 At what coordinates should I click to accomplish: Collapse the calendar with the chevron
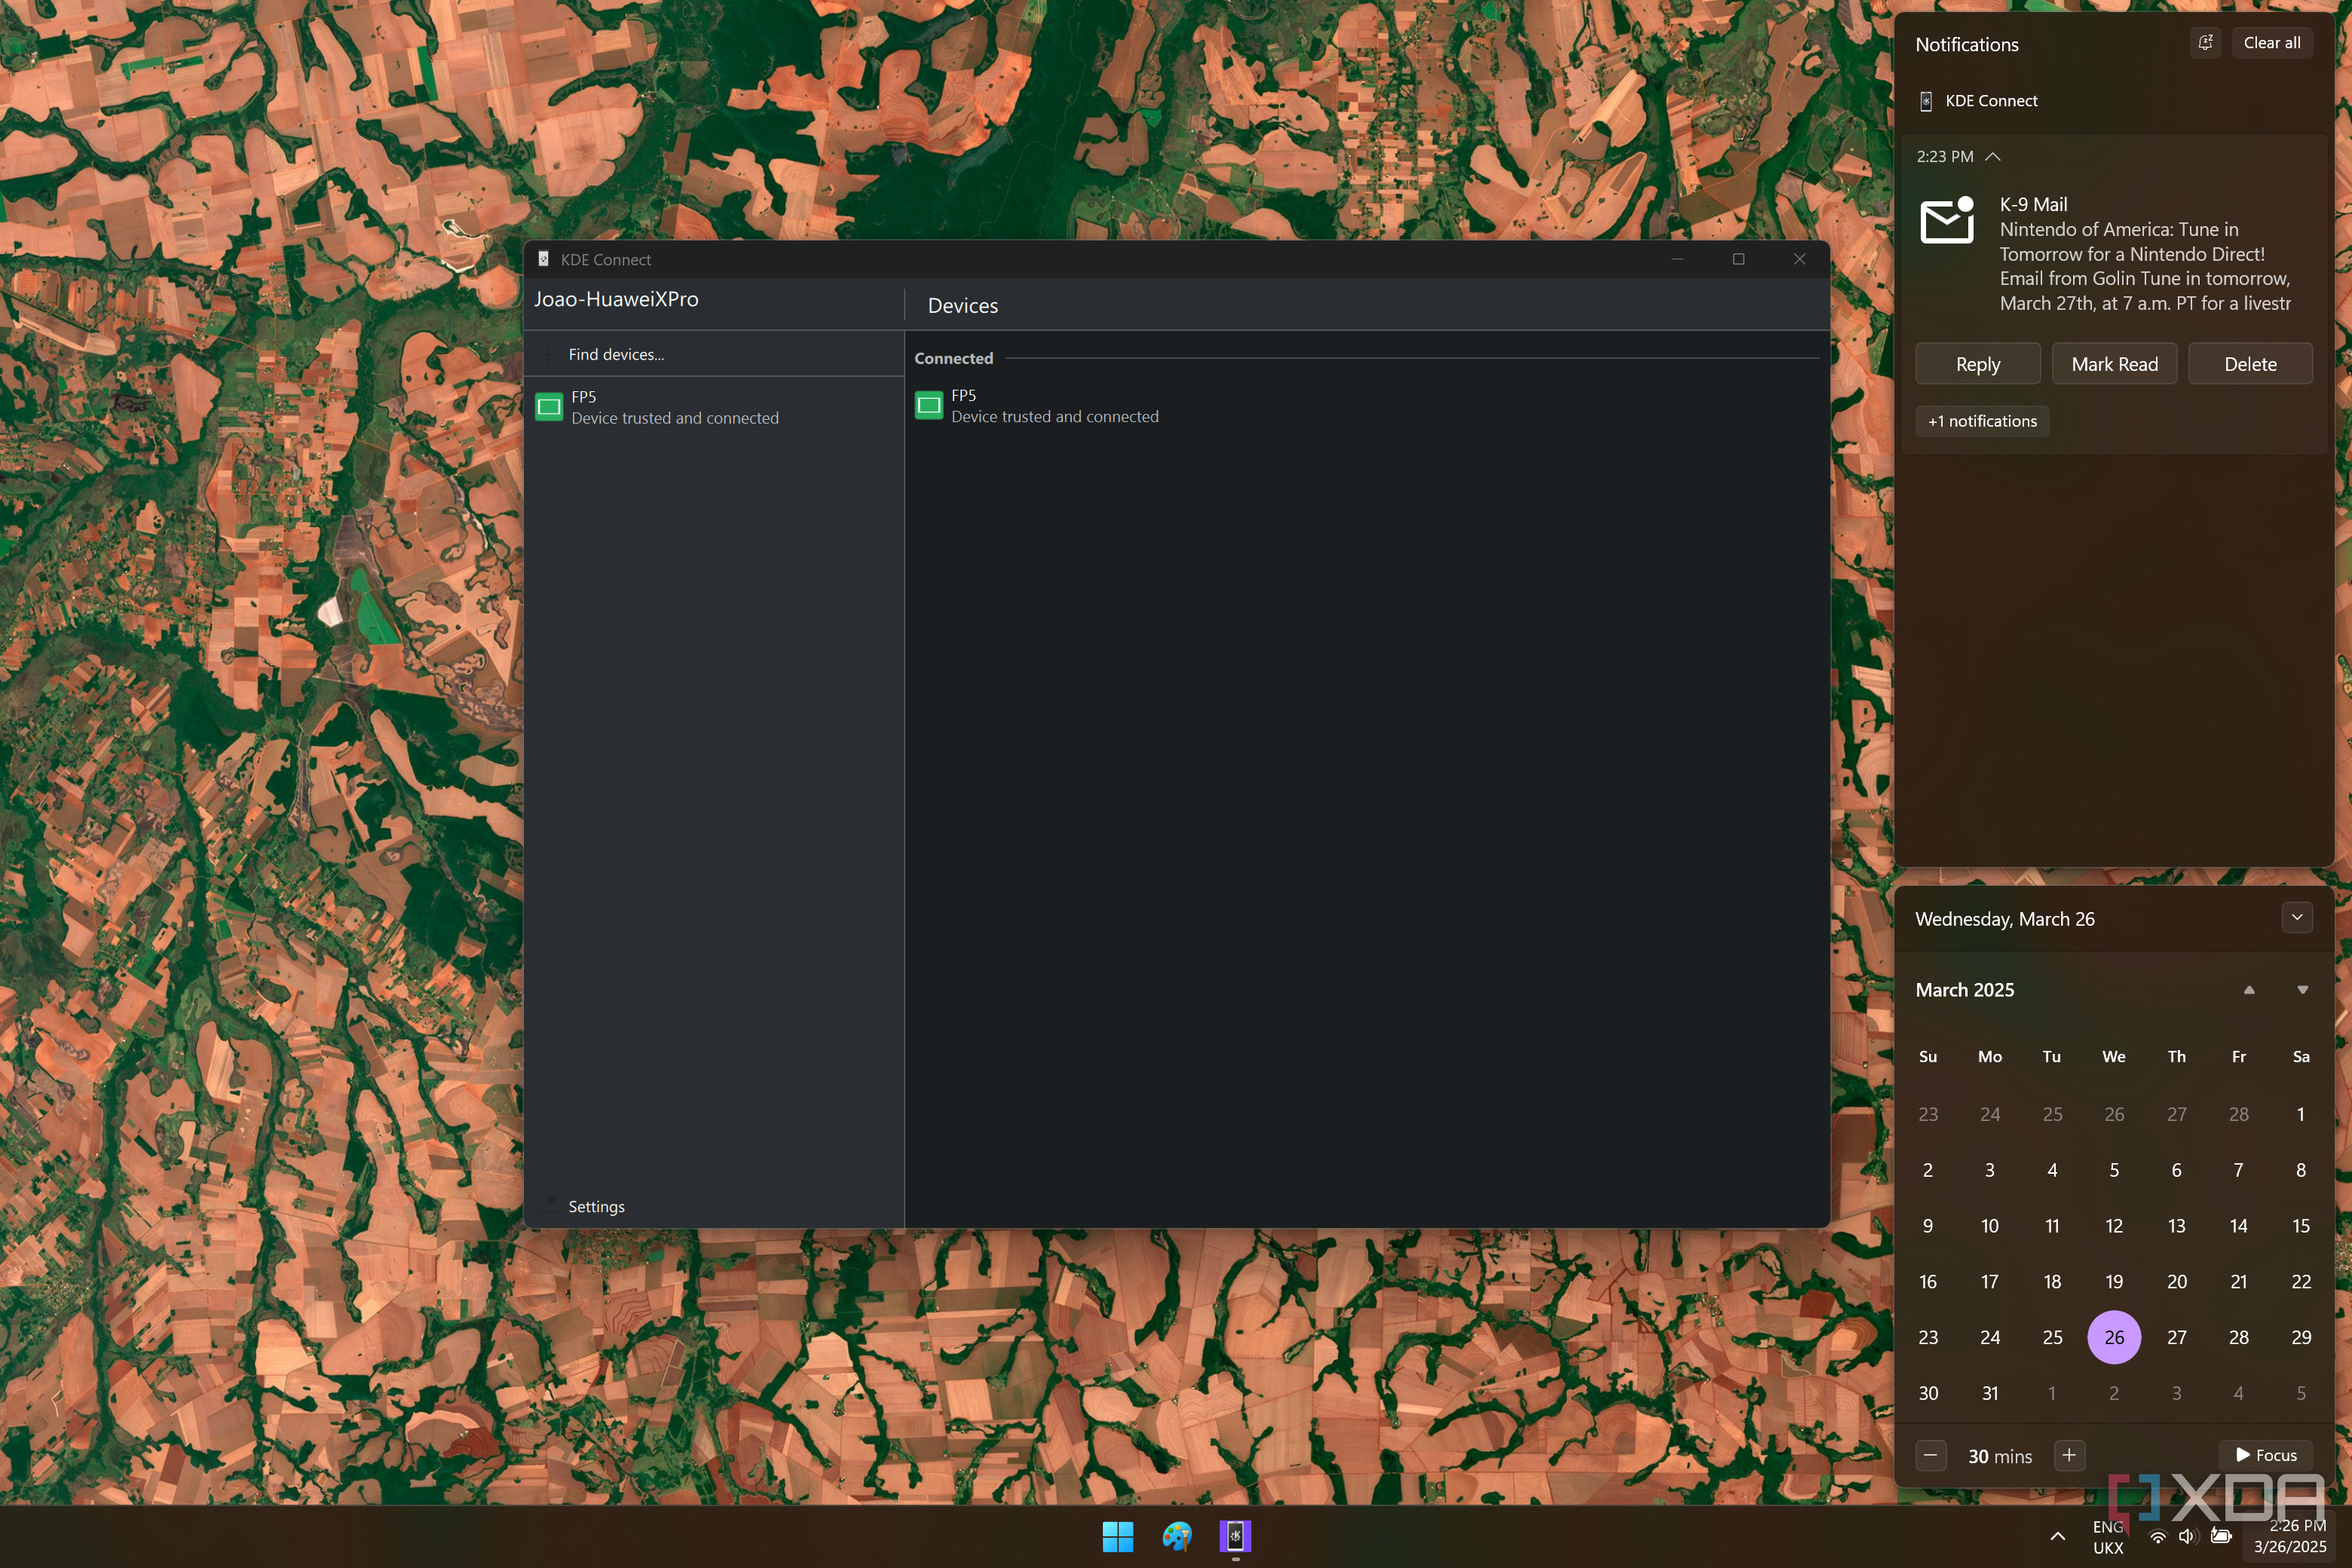point(2297,917)
